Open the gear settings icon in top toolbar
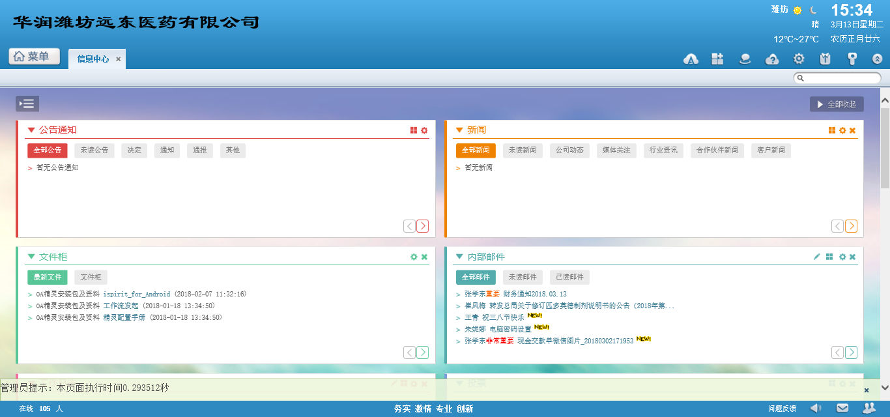 tap(799, 59)
